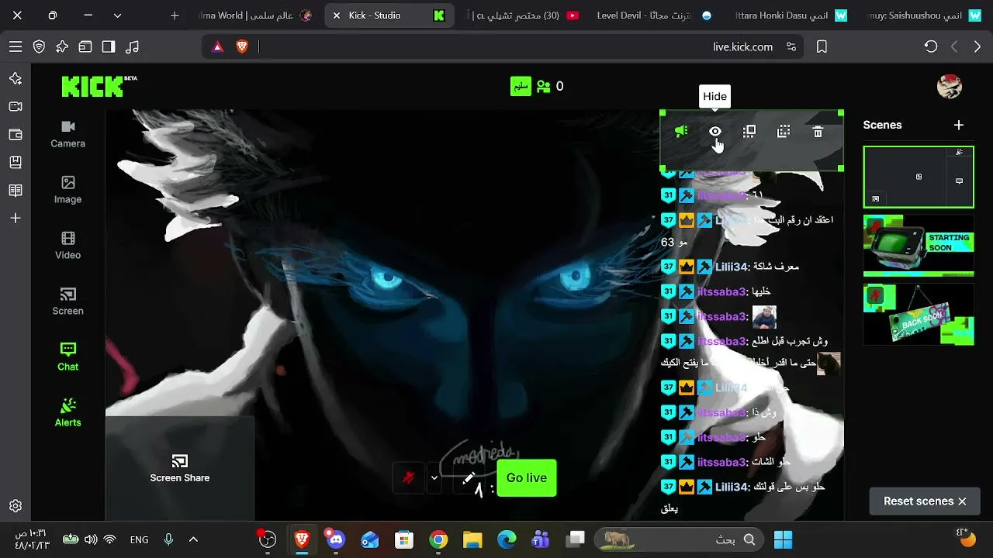Close the Reset scenes popup
The height and width of the screenshot is (558, 993).
coord(962,501)
